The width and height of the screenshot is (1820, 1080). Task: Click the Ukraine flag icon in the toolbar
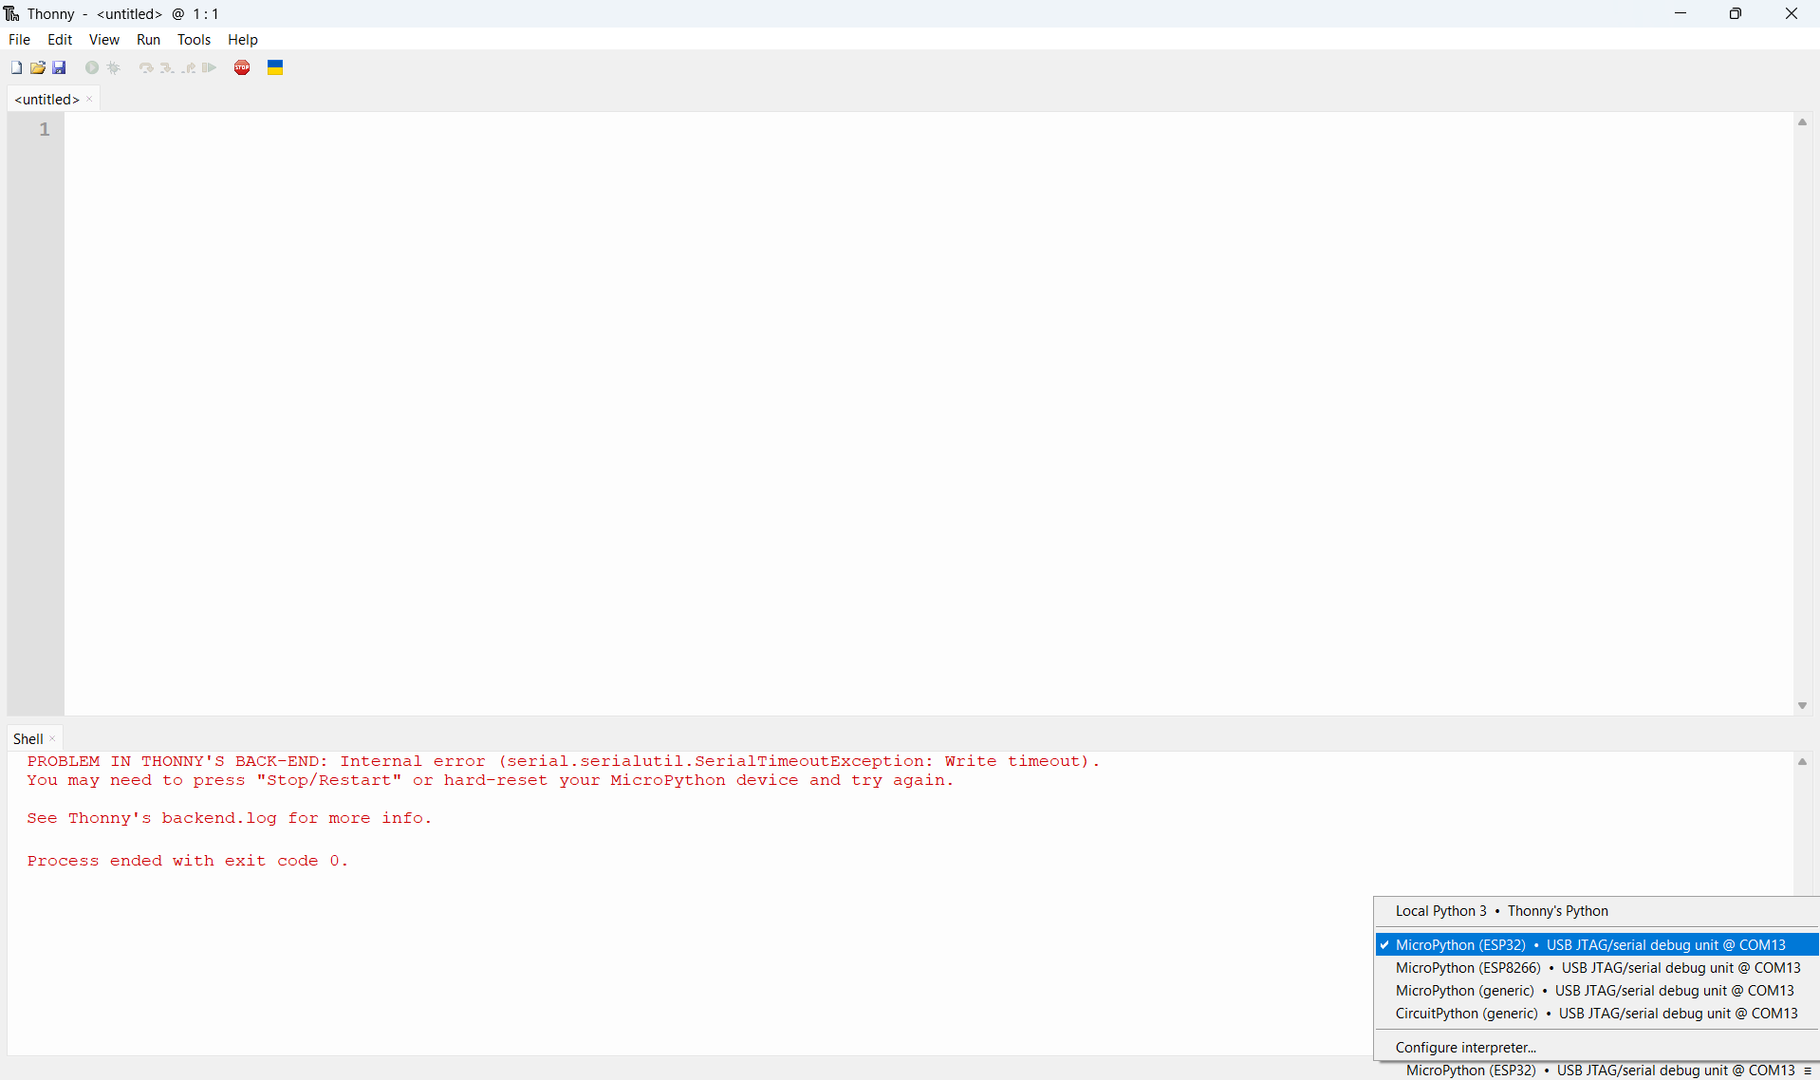275,67
